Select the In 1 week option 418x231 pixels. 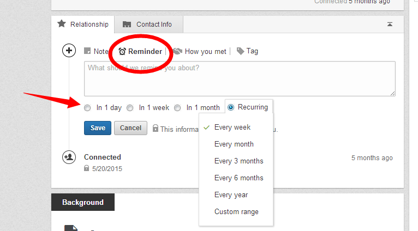pos(130,108)
